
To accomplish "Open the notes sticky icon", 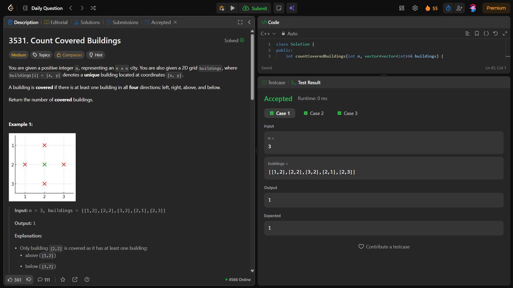I will tap(279, 8).
